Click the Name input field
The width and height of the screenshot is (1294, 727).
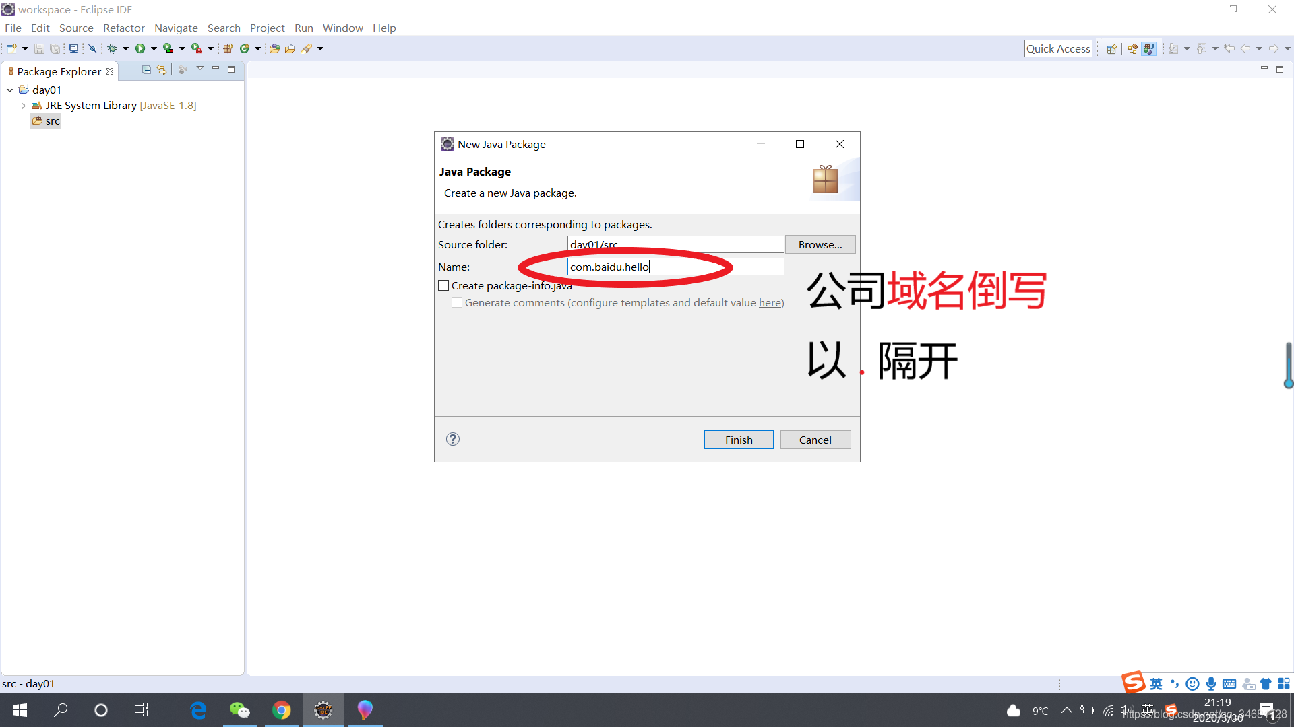[675, 267]
